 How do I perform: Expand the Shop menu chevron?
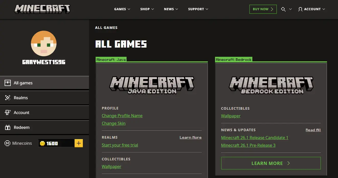click(153, 9)
